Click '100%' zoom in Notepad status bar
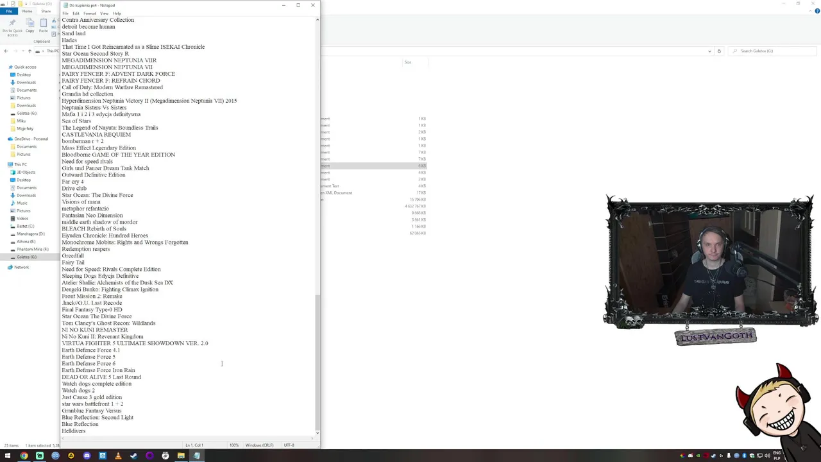821x462 pixels. point(234,445)
